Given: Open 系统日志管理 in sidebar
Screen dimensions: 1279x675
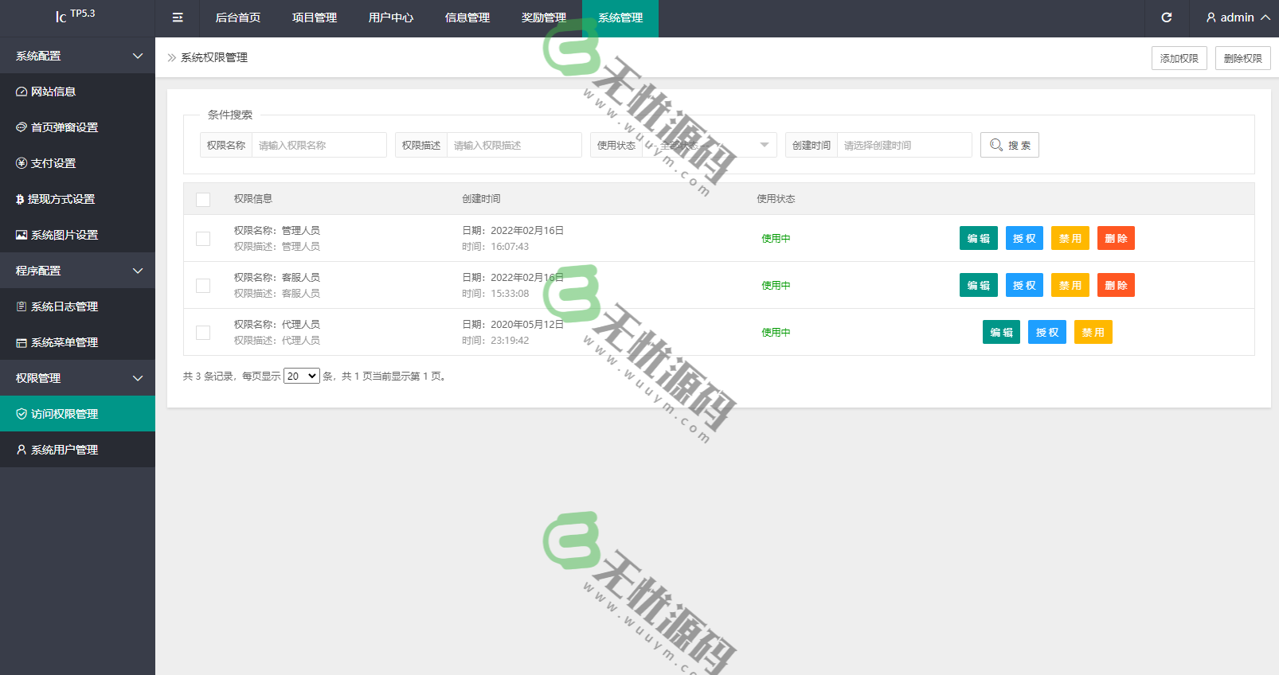Looking at the screenshot, I should (x=64, y=306).
